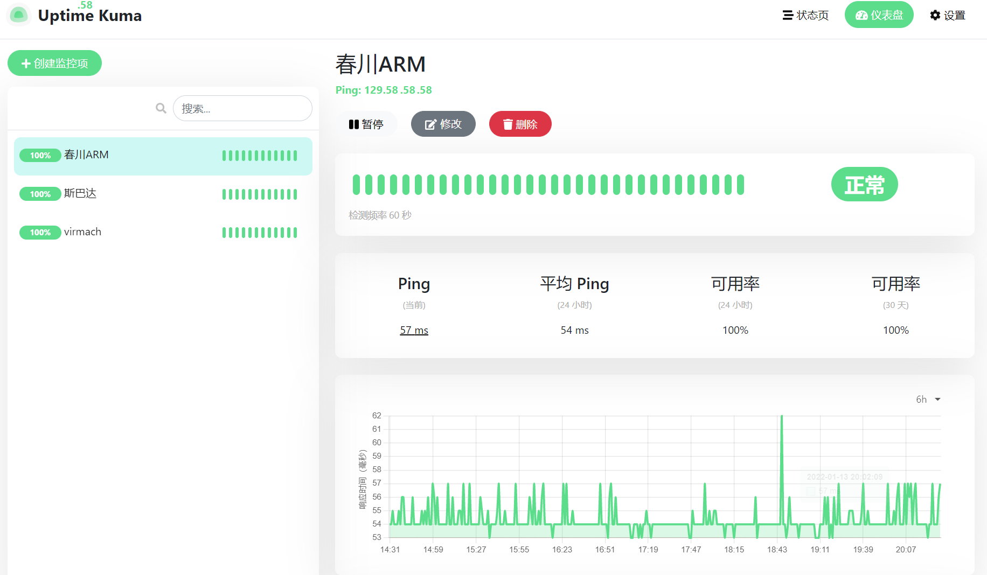Focus the 搜索 search input field

[242, 108]
